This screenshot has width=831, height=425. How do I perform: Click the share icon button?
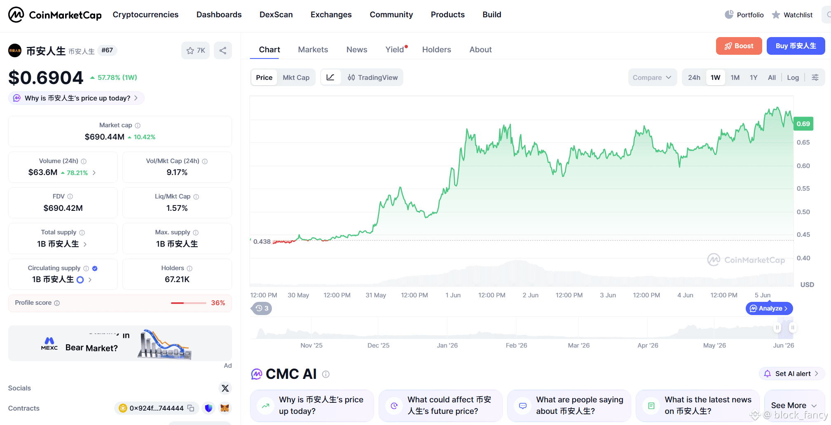223,50
